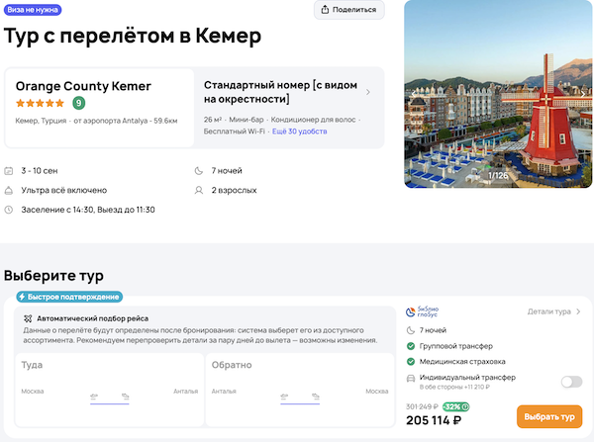Image resolution: width=594 pixels, height=442 pixels.
Task: Open Детали тура details
Action: (x=553, y=311)
